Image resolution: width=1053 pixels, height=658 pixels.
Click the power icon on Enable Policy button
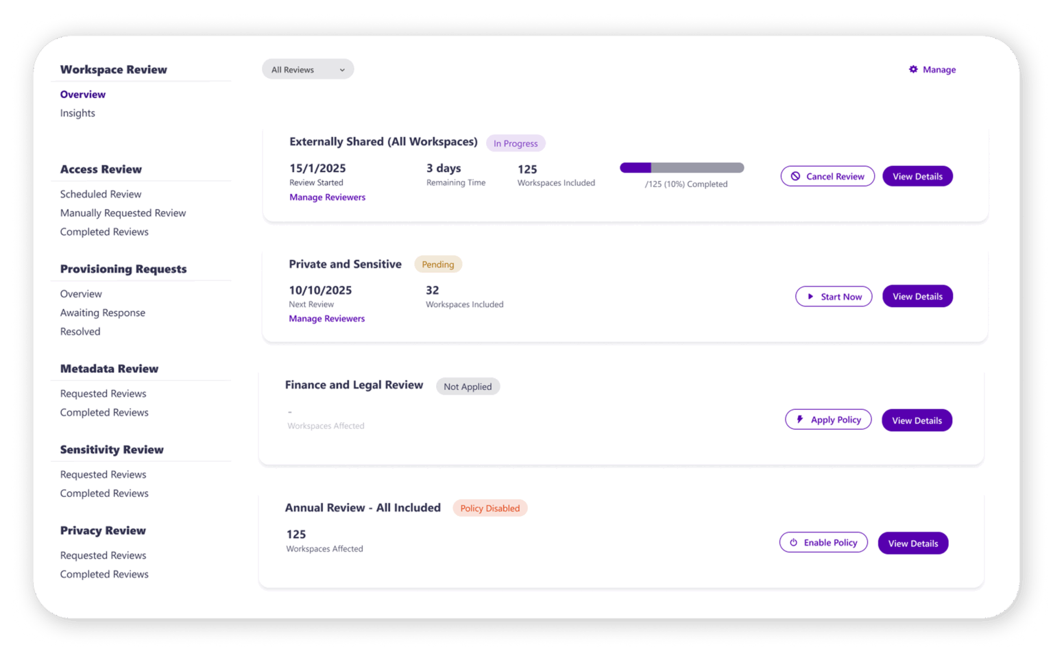click(793, 542)
